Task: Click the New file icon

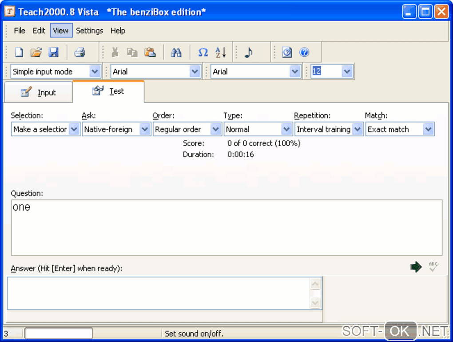Action: pyautogui.click(x=19, y=52)
